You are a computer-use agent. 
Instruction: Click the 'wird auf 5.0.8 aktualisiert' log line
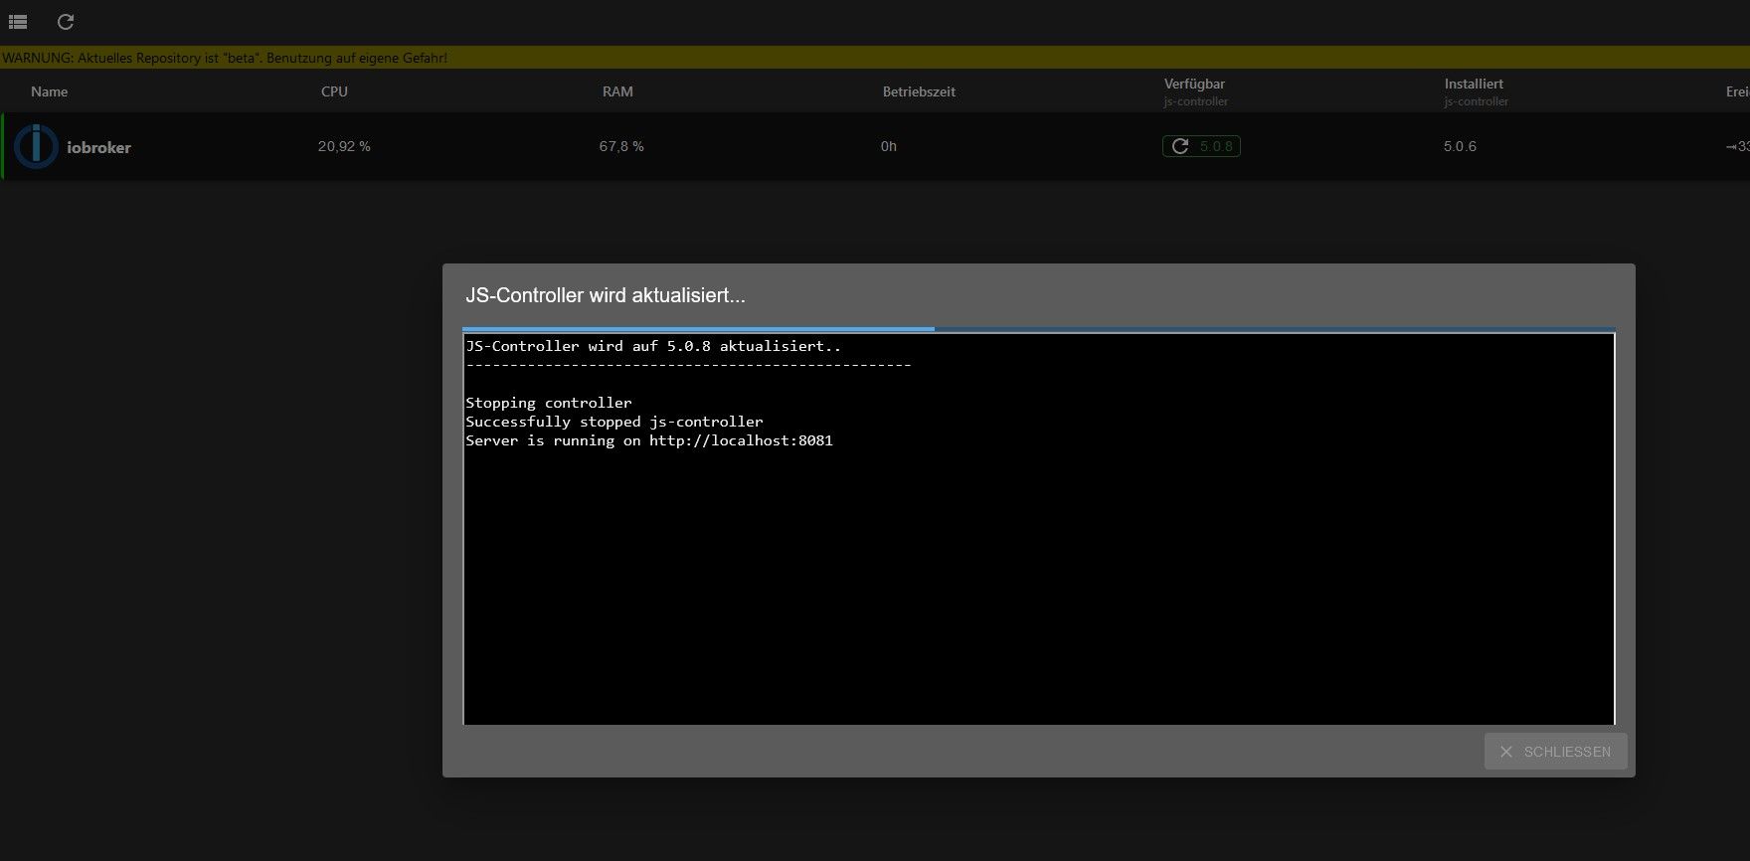tap(653, 346)
